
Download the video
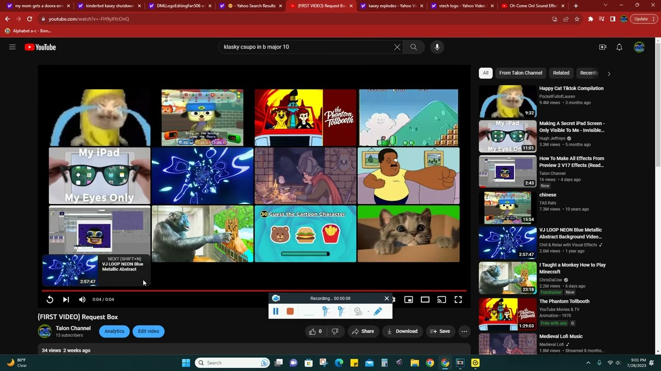(x=403, y=331)
